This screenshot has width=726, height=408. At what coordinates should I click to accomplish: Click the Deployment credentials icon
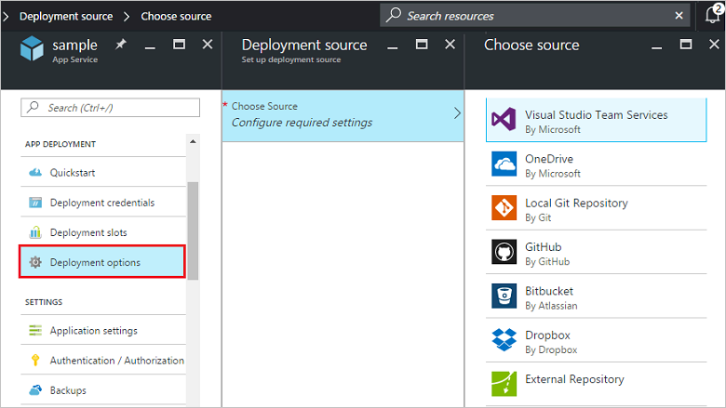pyautogui.click(x=35, y=203)
